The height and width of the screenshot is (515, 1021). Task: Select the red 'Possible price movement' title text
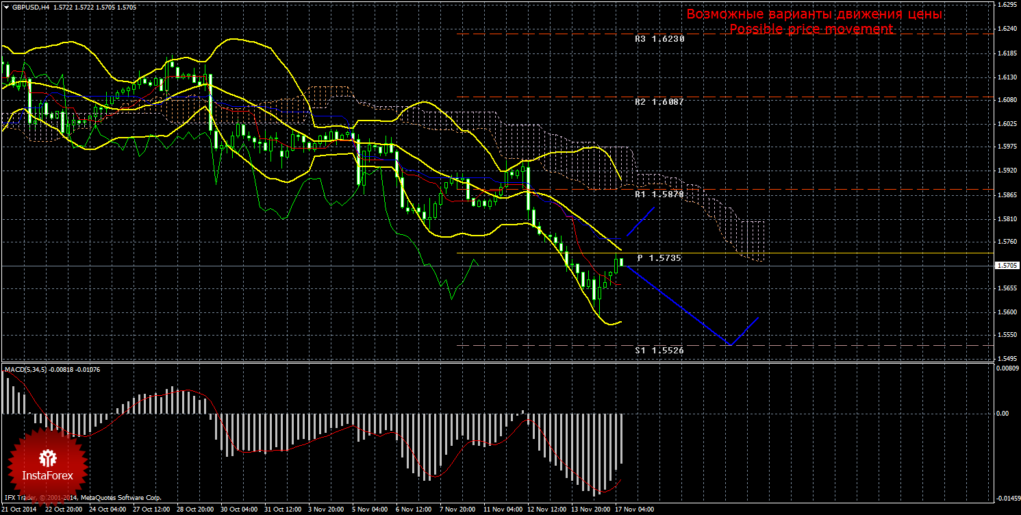[x=811, y=29]
